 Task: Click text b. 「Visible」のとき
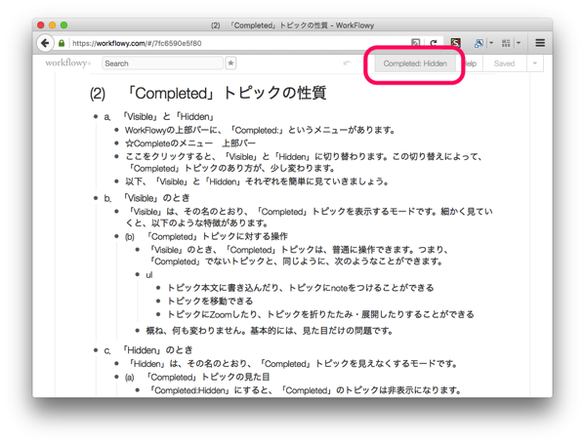(x=146, y=198)
